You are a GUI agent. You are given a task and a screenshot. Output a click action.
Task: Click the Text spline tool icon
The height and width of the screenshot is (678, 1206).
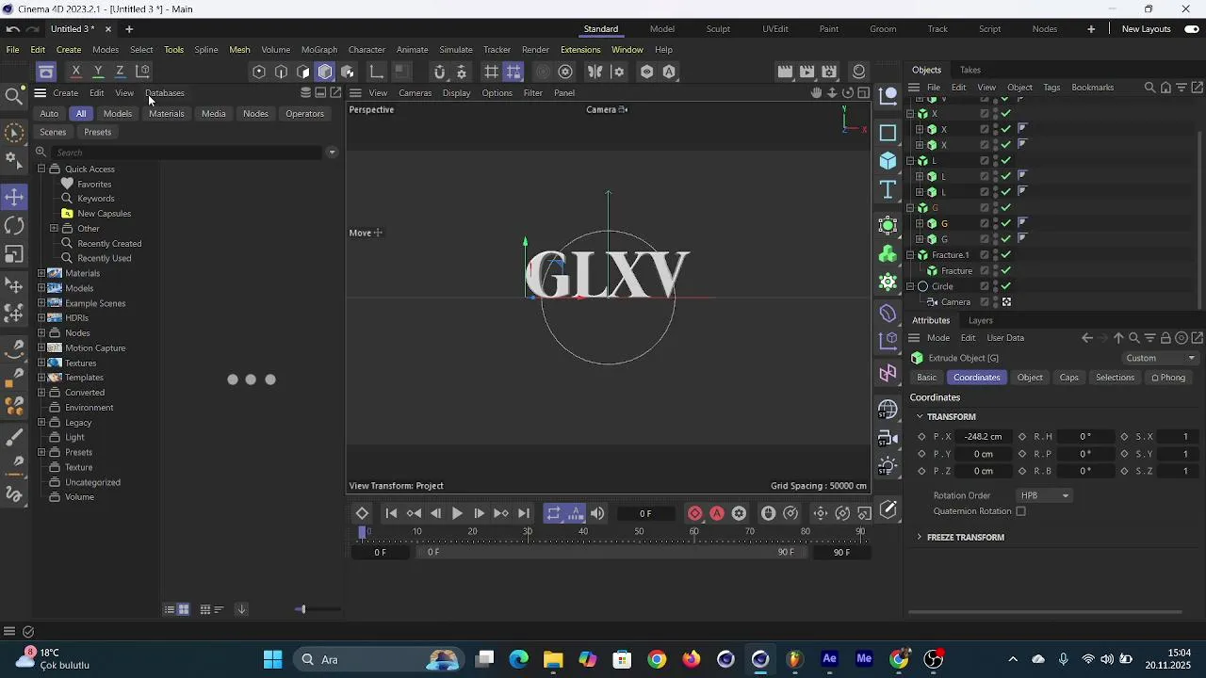coord(888,190)
